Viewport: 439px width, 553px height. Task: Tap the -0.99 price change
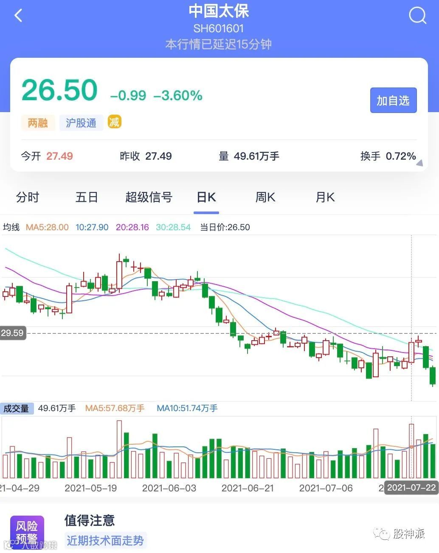[128, 96]
